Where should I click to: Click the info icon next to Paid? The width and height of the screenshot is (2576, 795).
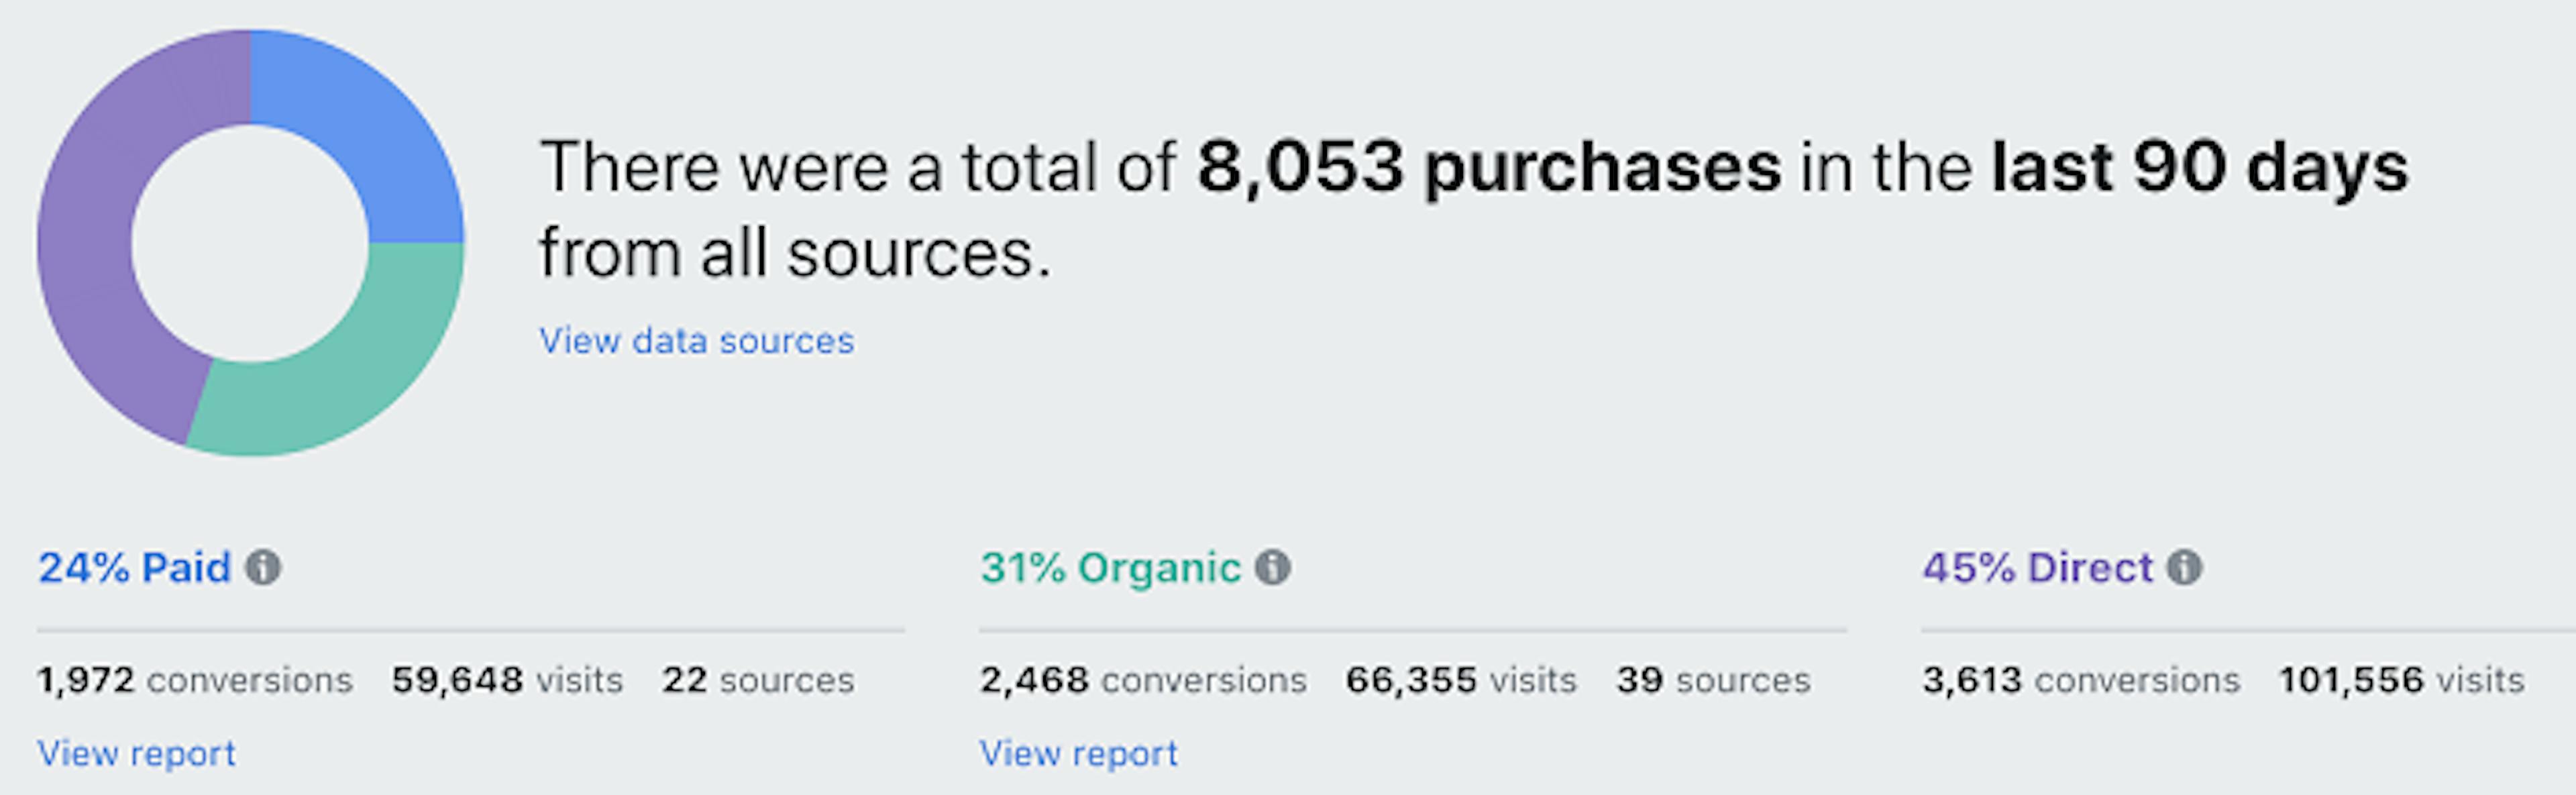click(x=263, y=567)
